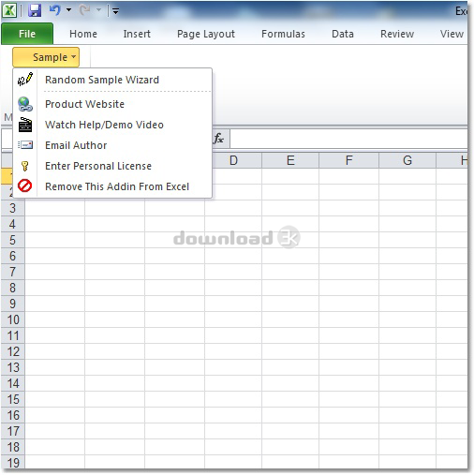This screenshot has height=475, width=474.
Task: Expand the Undo history dropdown arrow
Action: (x=68, y=10)
